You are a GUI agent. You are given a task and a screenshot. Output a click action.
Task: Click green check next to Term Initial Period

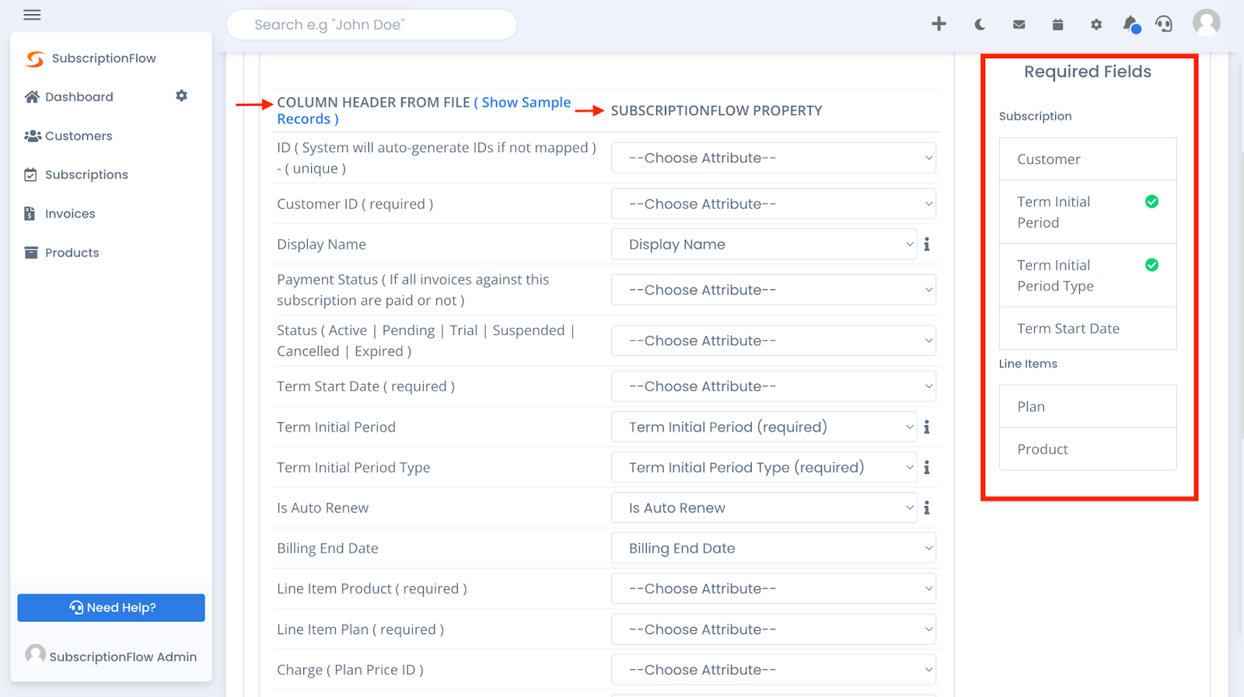point(1151,201)
